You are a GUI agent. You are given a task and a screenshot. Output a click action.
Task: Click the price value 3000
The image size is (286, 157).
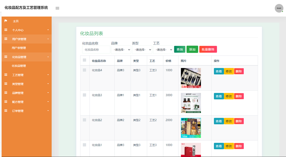coord(169,95)
